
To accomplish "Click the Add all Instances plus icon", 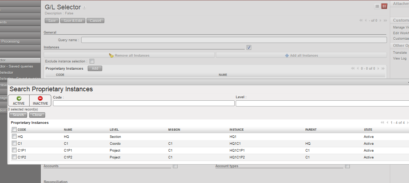I will click(x=287, y=55).
